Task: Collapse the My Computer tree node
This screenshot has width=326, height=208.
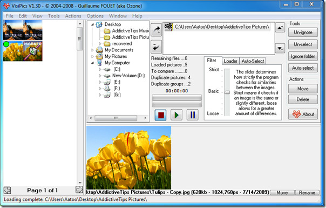Action: coord(92,63)
